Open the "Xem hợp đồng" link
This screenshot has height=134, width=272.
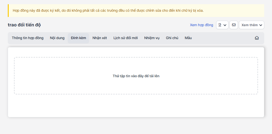[201, 25]
